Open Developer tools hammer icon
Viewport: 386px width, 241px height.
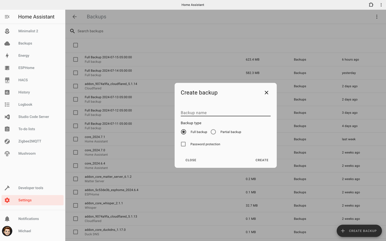point(7,188)
